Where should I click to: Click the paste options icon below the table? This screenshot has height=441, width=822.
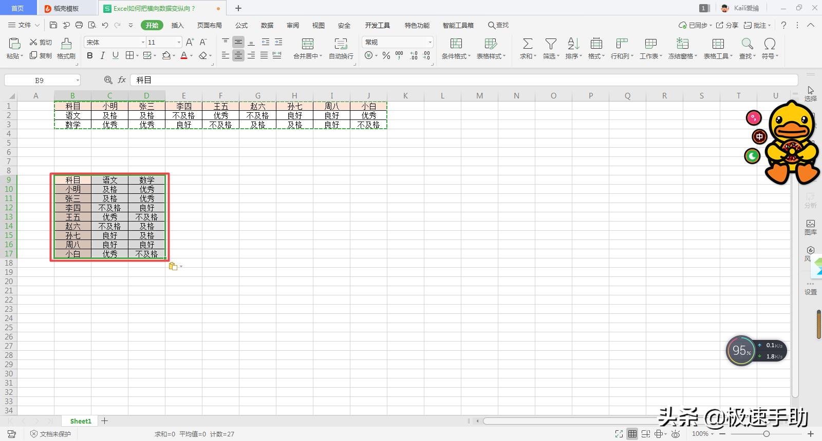click(x=173, y=266)
